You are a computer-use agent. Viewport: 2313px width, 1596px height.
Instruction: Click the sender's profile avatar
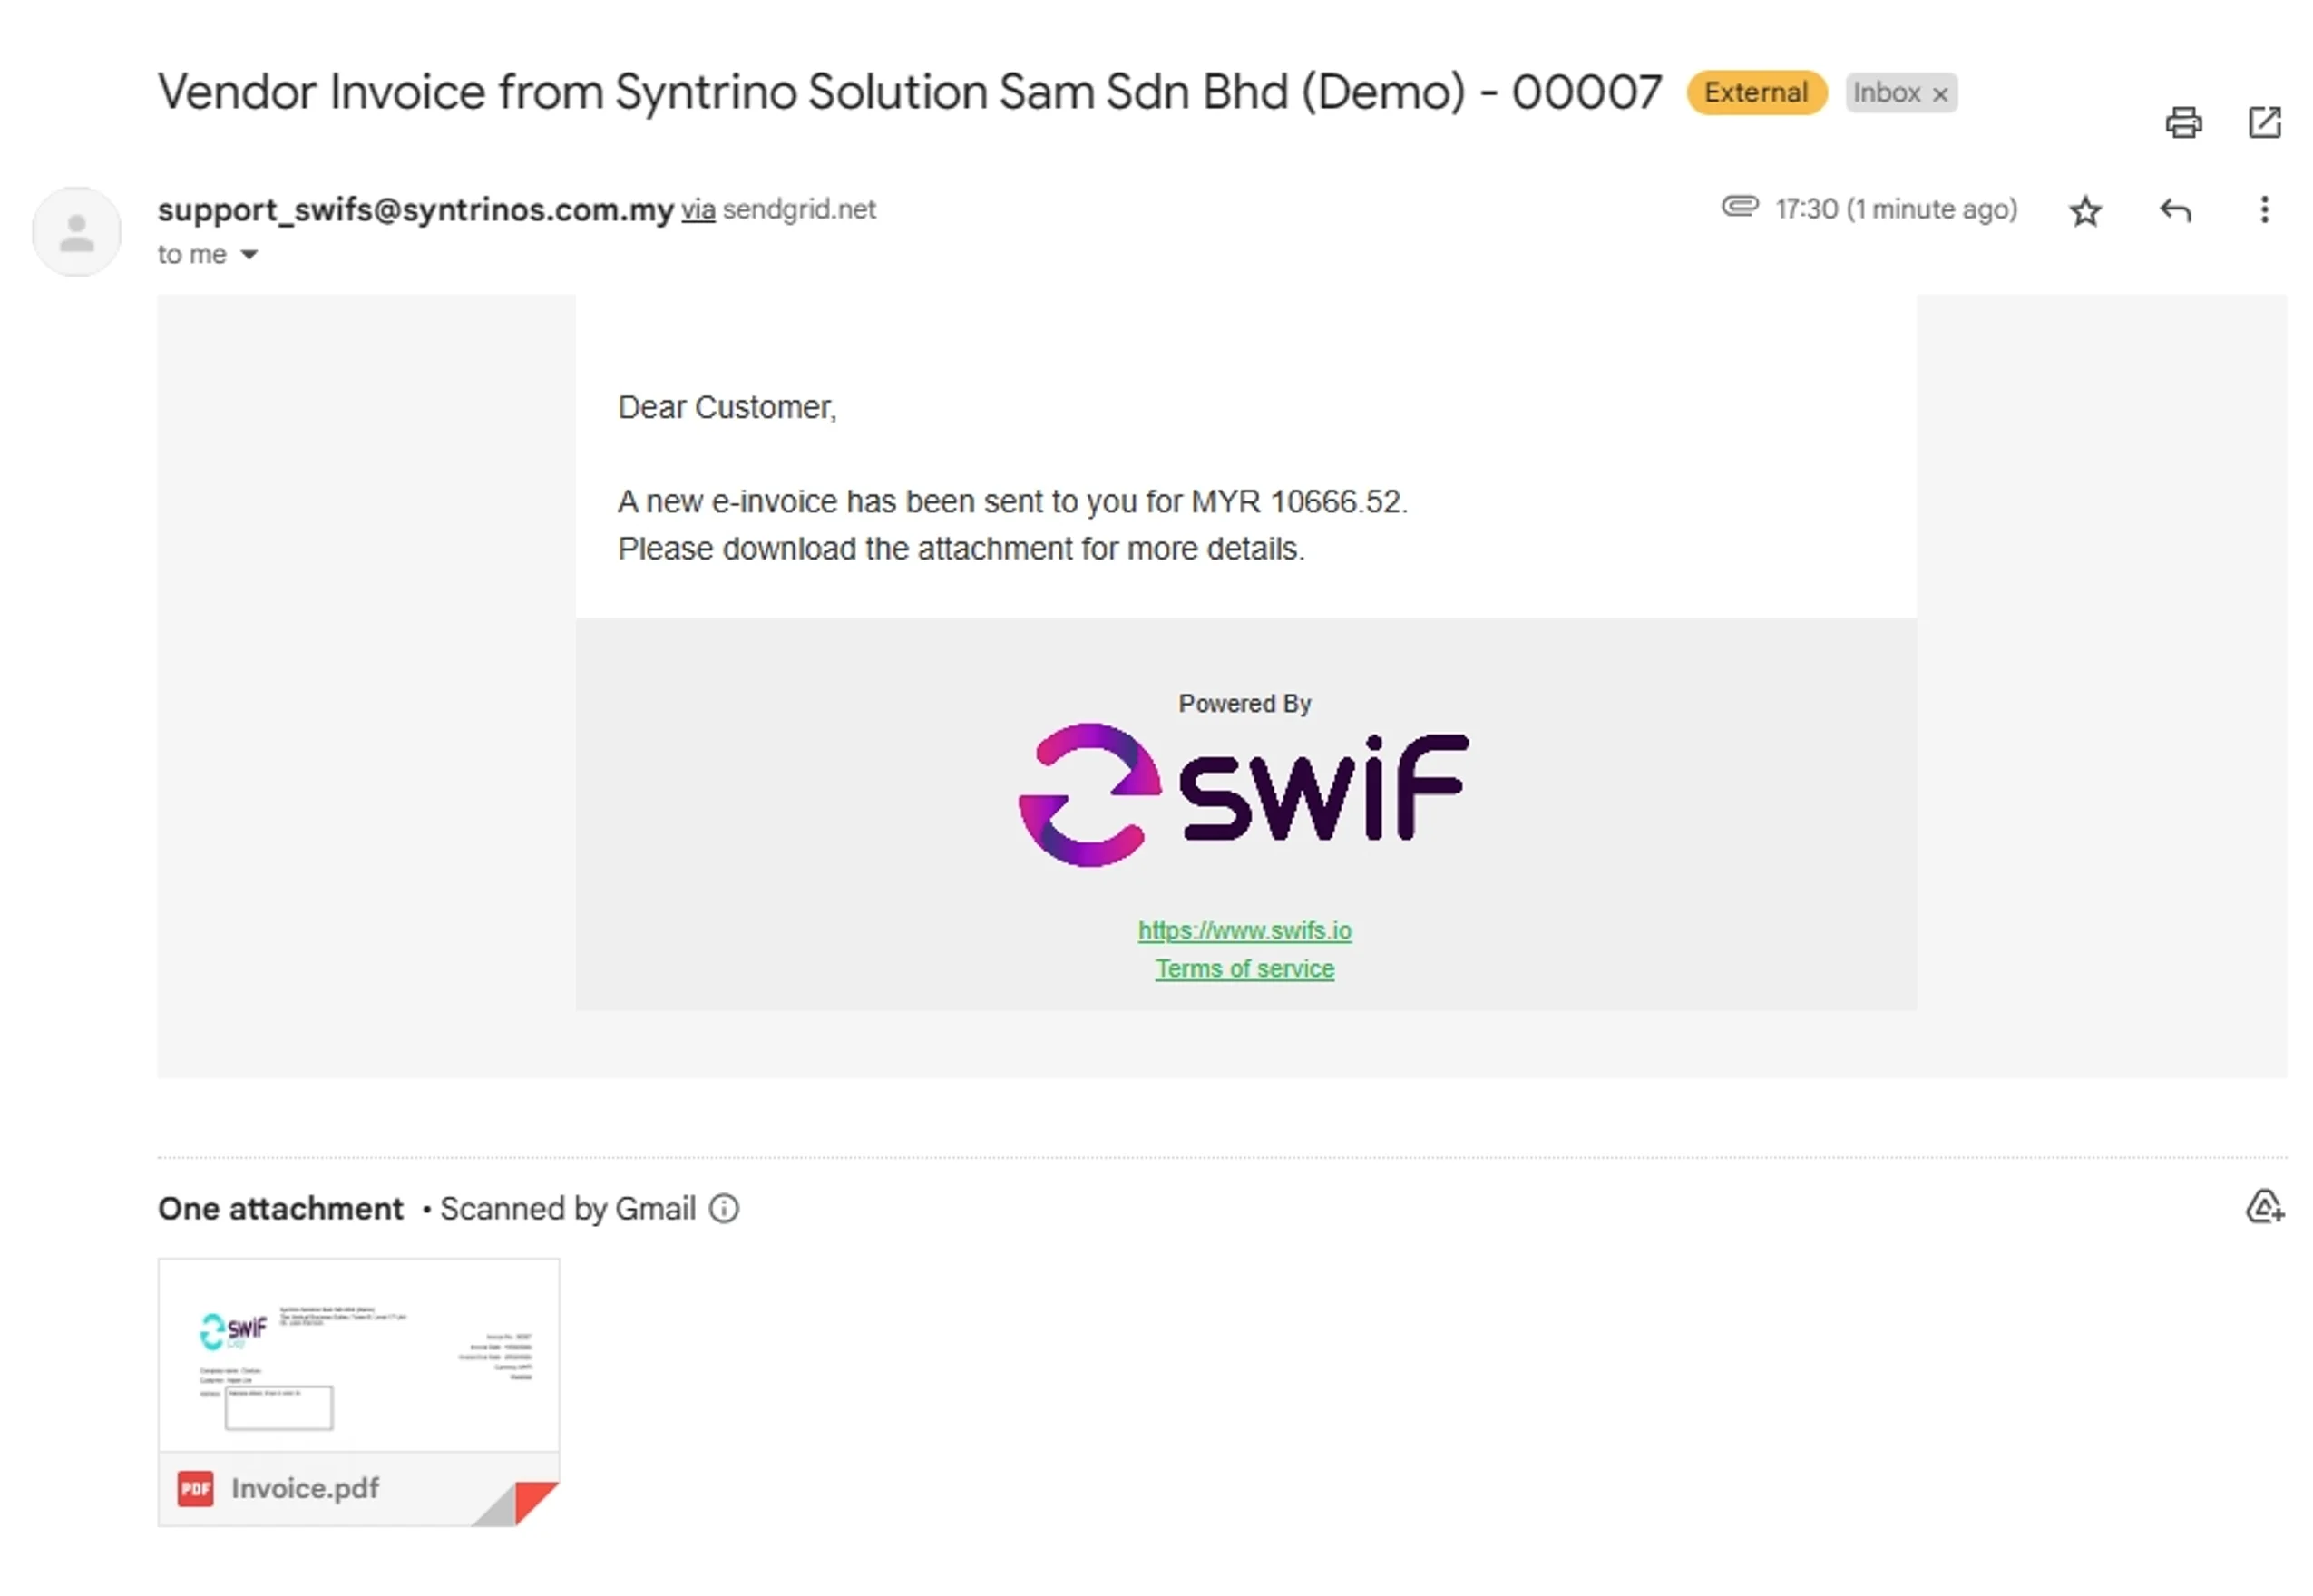click(77, 232)
